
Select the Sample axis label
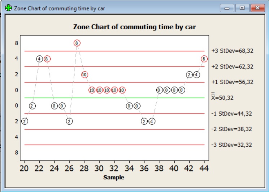[x=113, y=177]
